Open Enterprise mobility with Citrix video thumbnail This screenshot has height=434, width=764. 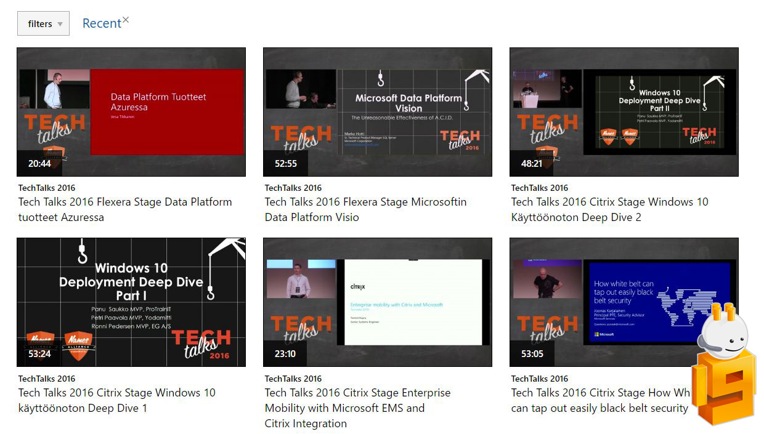pos(378,302)
